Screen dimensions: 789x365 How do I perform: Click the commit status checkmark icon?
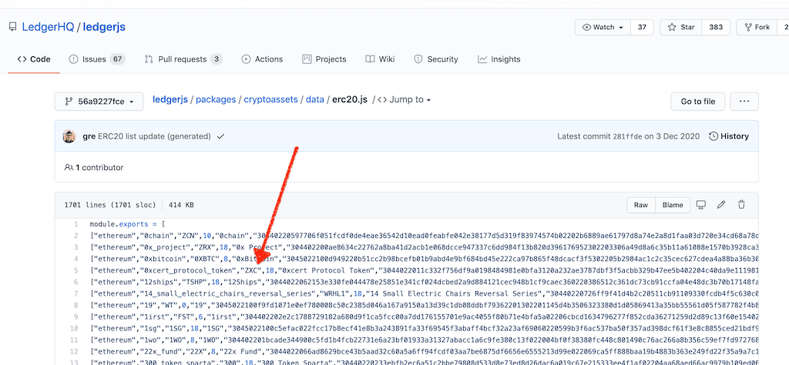tap(220, 136)
